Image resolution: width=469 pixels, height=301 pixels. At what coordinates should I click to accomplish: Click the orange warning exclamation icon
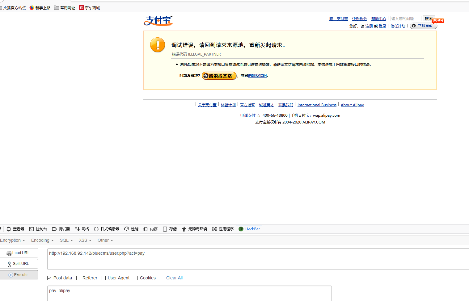(158, 45)
